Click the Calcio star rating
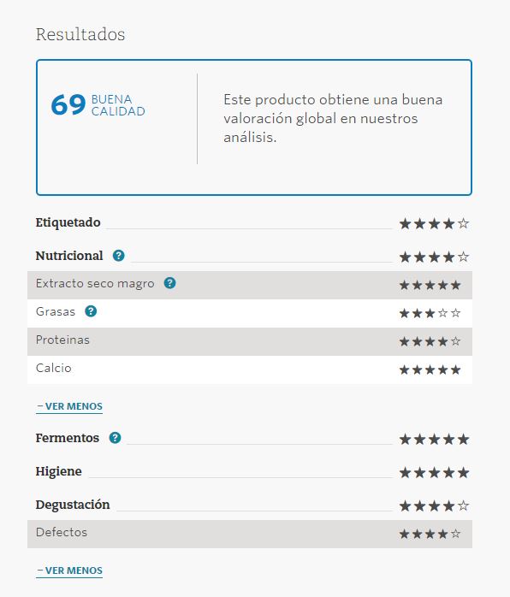This screenshot has height=597, width=510. 430,369
